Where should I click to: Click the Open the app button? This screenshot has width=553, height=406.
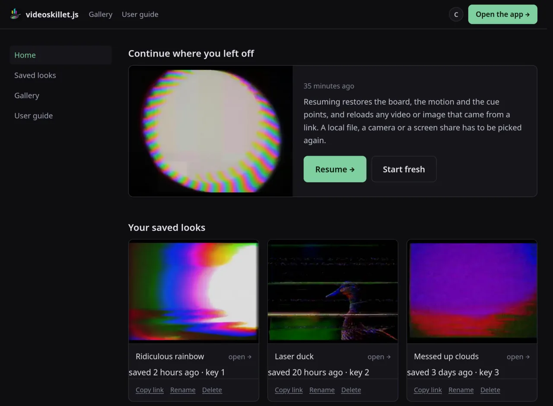click(503, 14)
